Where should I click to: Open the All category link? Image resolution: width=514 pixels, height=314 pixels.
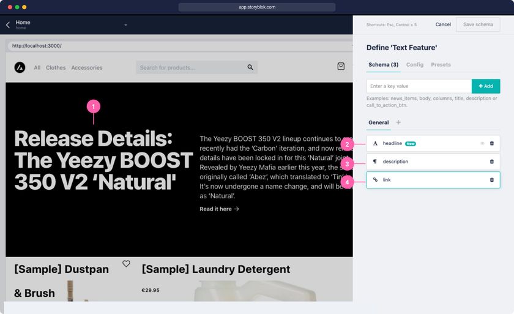(37, 67)
